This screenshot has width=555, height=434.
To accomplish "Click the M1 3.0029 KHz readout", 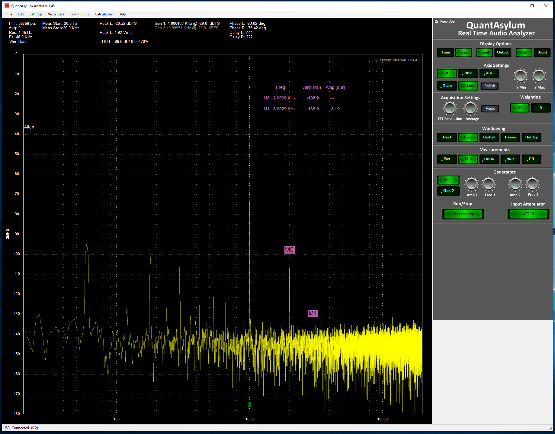I will tap(284, 109).
